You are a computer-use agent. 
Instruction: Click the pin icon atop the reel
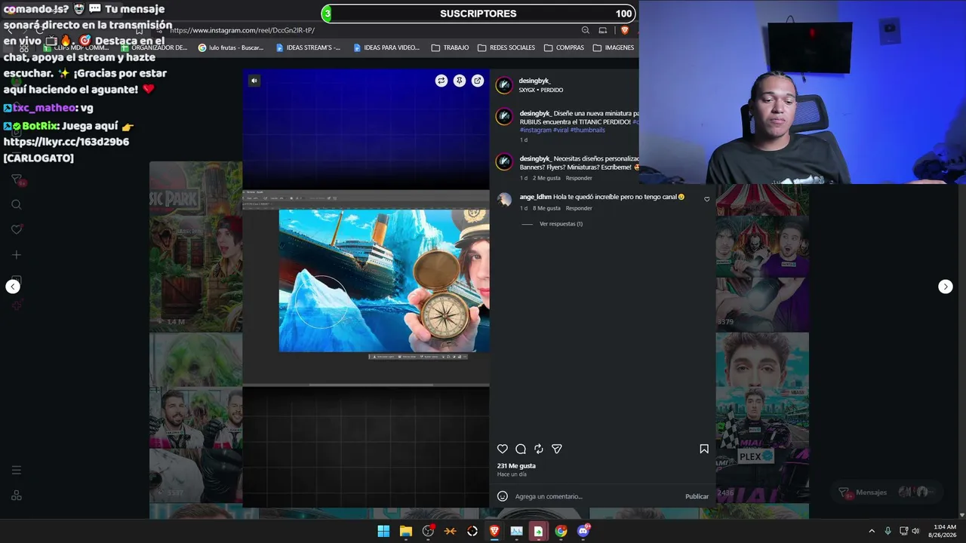pos(460,81)
